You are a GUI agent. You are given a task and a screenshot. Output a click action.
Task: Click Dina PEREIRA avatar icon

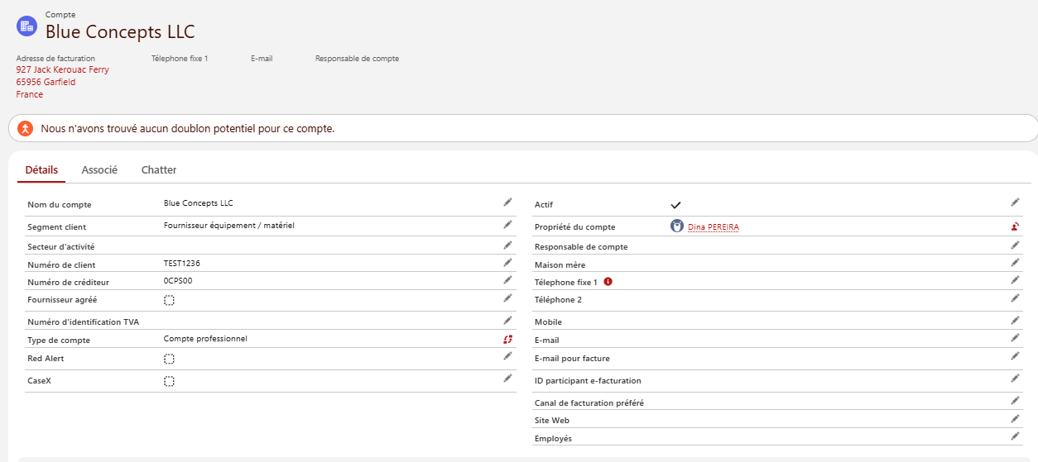point(676,226)
